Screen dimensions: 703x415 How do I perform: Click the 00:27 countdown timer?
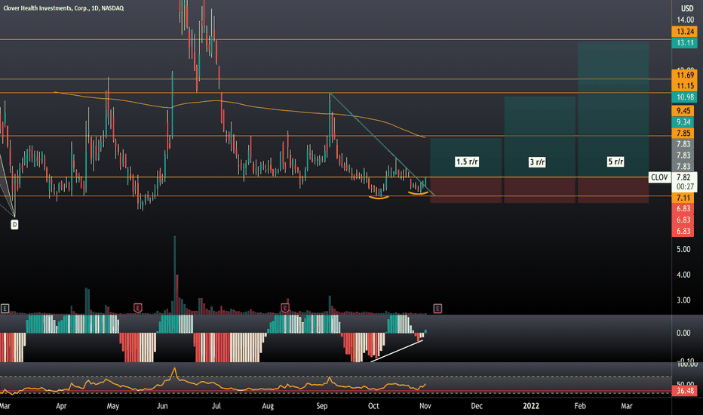point(685,186)
